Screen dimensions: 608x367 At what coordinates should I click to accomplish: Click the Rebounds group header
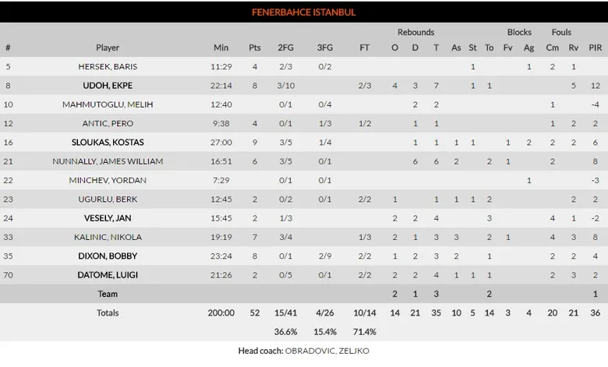tap(415, 33)
